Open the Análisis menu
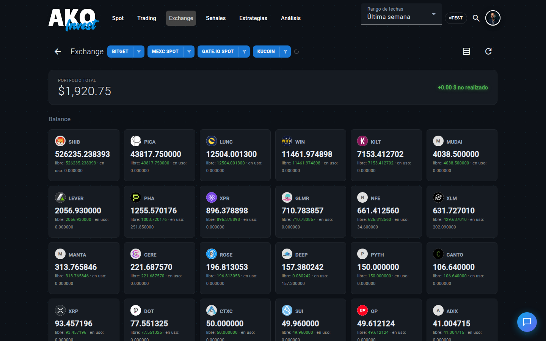 (x=291, y=18)
